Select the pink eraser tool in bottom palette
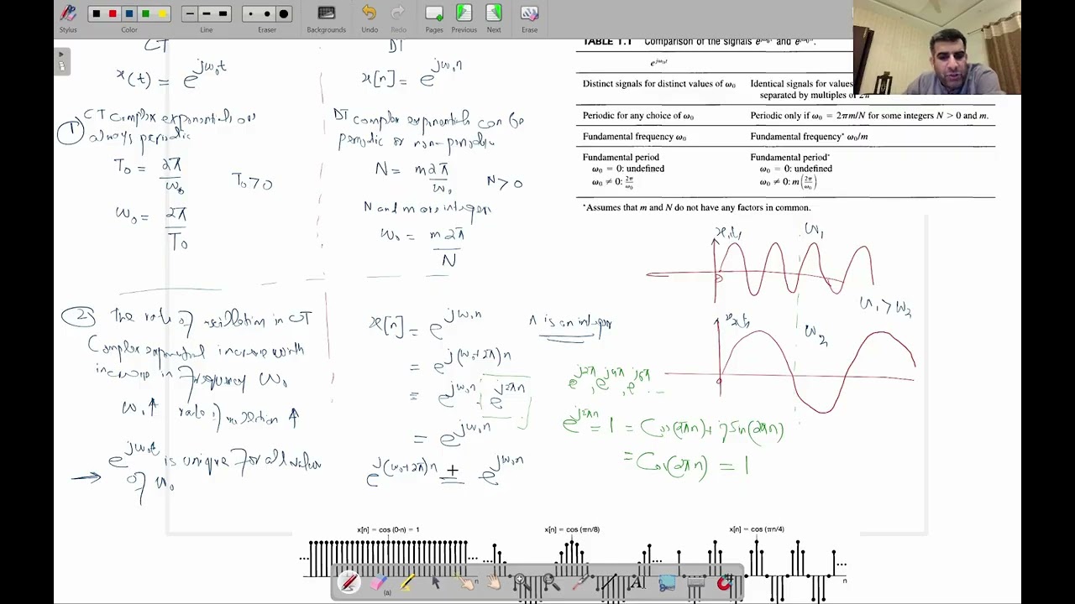Screen dimensions: 1075x604 coord(379,582)
